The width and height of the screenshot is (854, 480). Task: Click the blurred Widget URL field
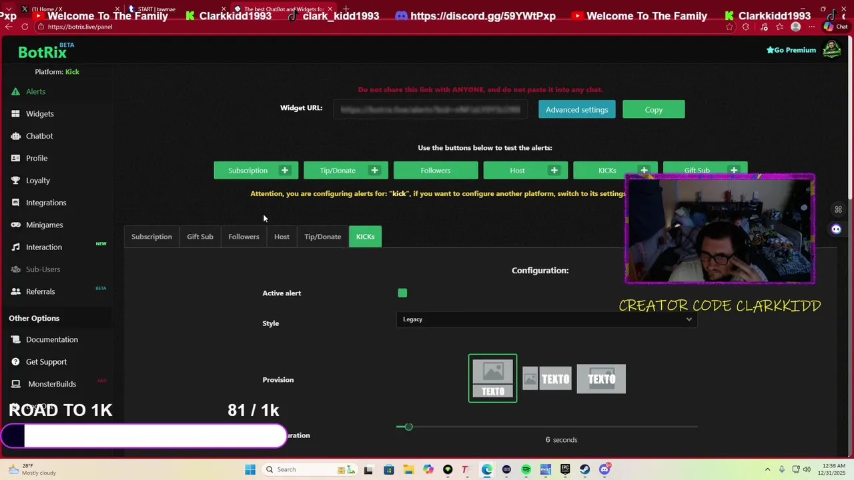point(430,109)
